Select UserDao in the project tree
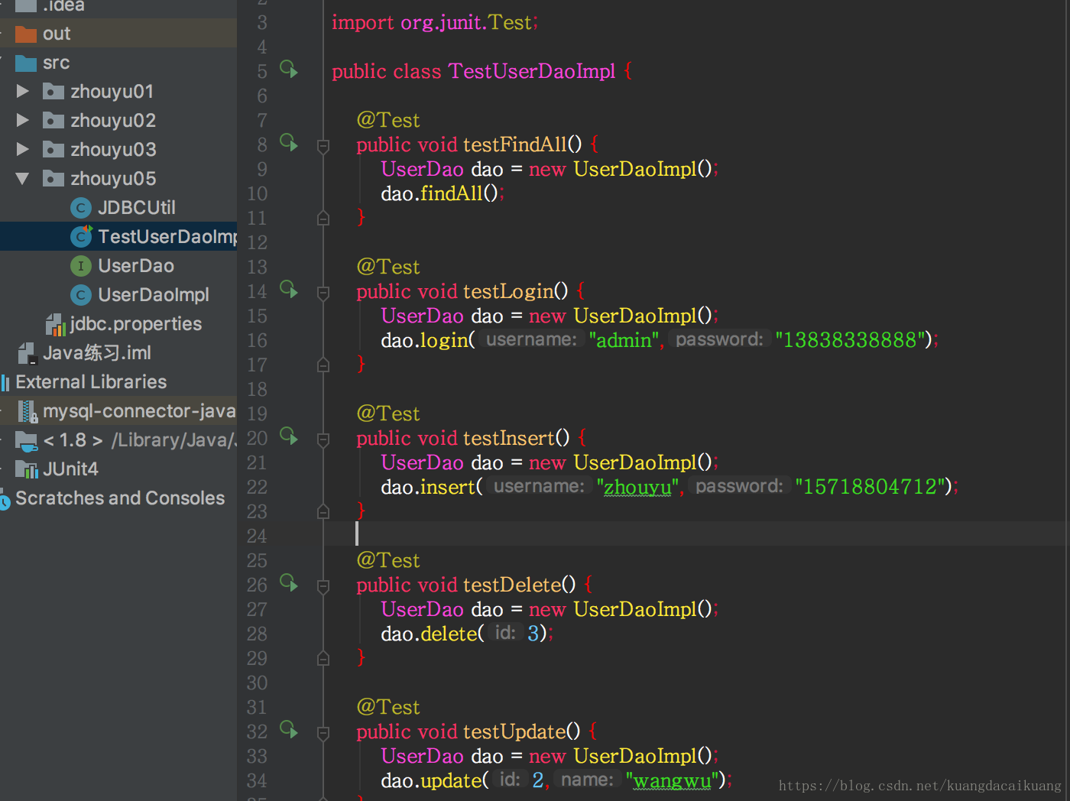Viewport: 1070px width, 801px height. pyautogui.click(x=136, y=266)
